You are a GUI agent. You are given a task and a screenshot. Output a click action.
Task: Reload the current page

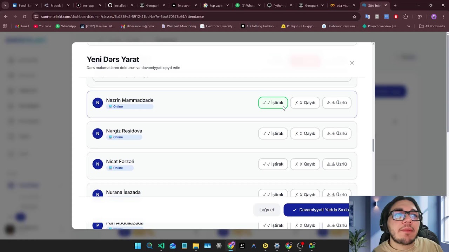[25, 16]
